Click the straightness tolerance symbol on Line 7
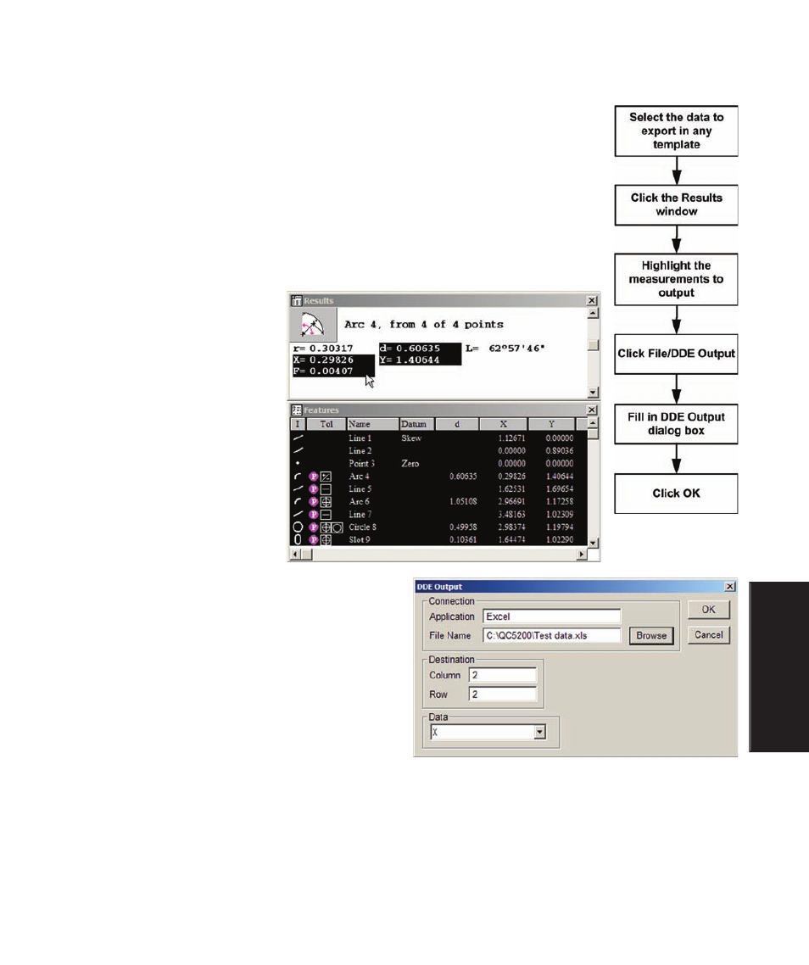 [326, 515]
